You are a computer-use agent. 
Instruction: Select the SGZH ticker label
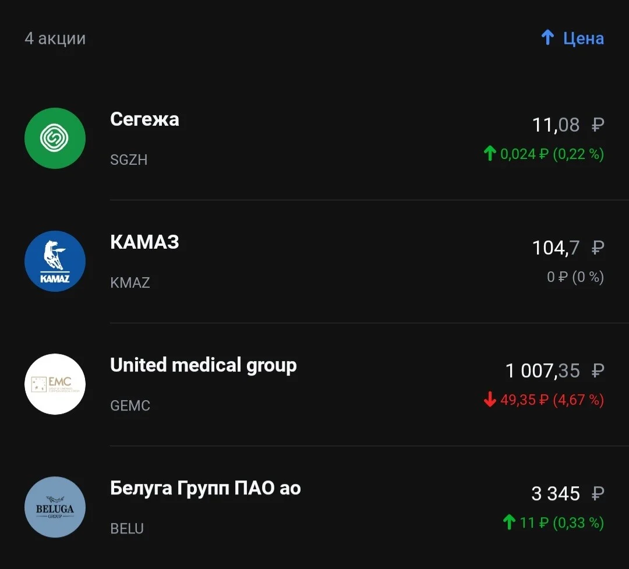click(129, 160)
